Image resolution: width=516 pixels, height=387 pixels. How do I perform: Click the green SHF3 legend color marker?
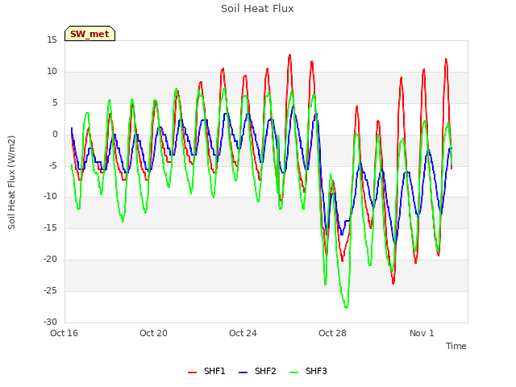[x=293, y=372]
